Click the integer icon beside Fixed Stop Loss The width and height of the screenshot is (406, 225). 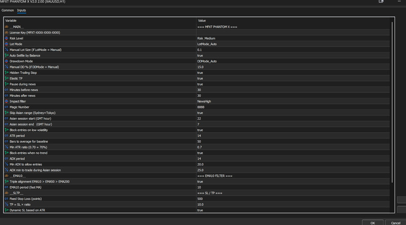[x=7, y=199]
